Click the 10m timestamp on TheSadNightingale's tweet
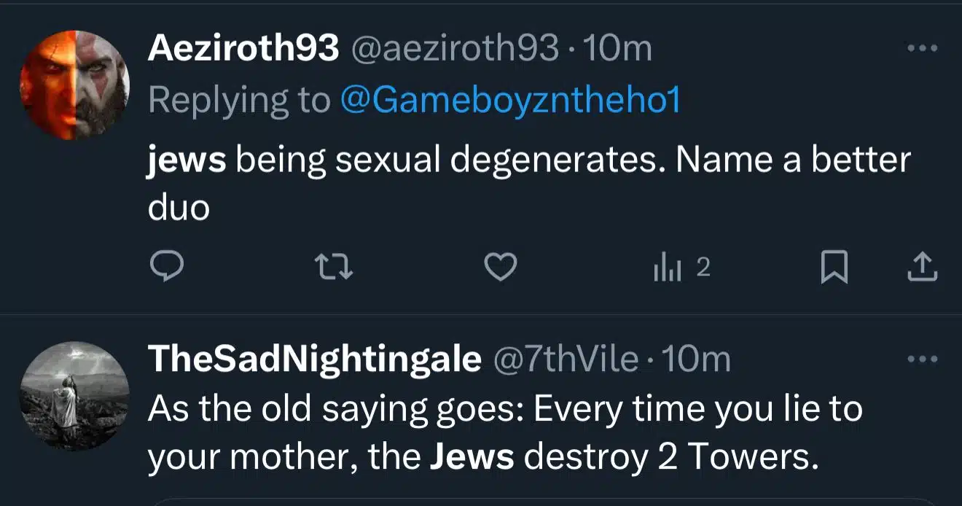The height and width of the screenshot is (506, 962). (695, 359)
